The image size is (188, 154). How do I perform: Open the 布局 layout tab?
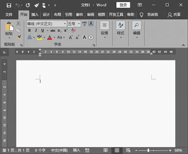pos(57,15)
